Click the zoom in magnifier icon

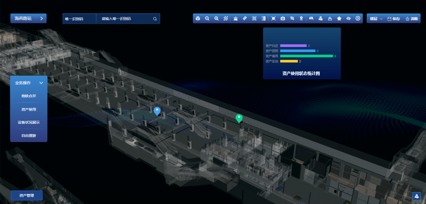(x=217, y=19)
